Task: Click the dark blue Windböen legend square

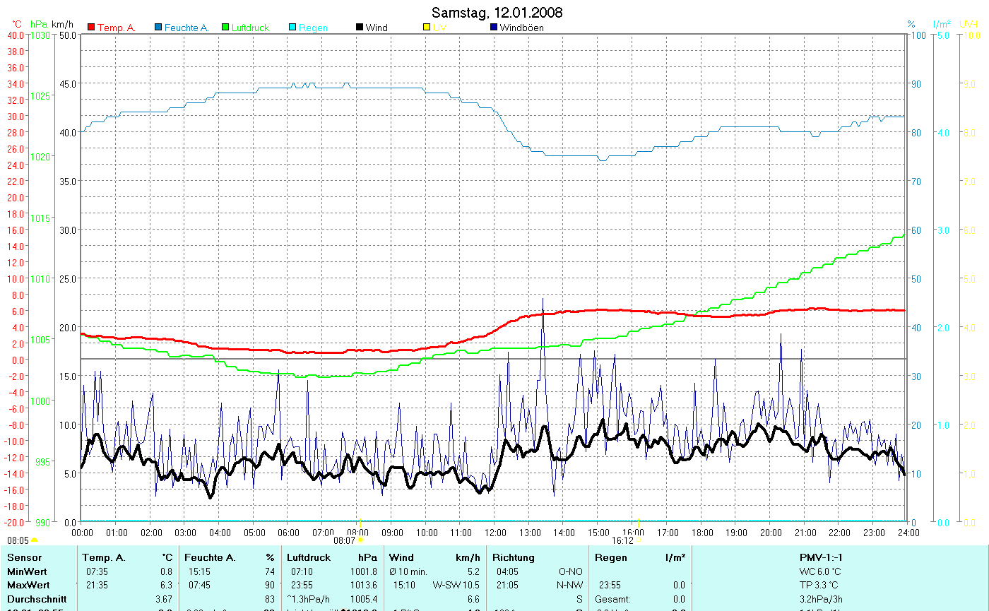Action: [x=494, y=28]
